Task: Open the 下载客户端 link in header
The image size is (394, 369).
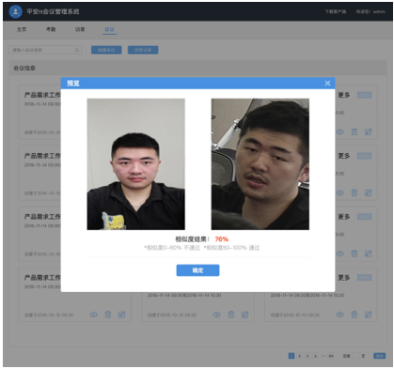Action: (336, 11)
